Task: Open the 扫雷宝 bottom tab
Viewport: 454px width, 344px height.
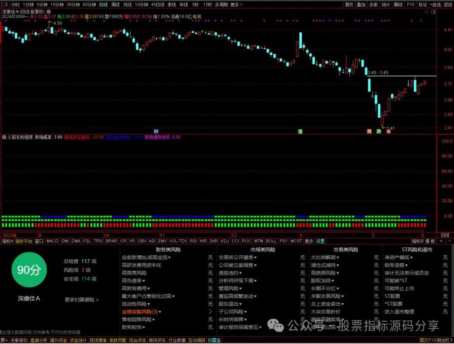Action: tap(214, 340)
